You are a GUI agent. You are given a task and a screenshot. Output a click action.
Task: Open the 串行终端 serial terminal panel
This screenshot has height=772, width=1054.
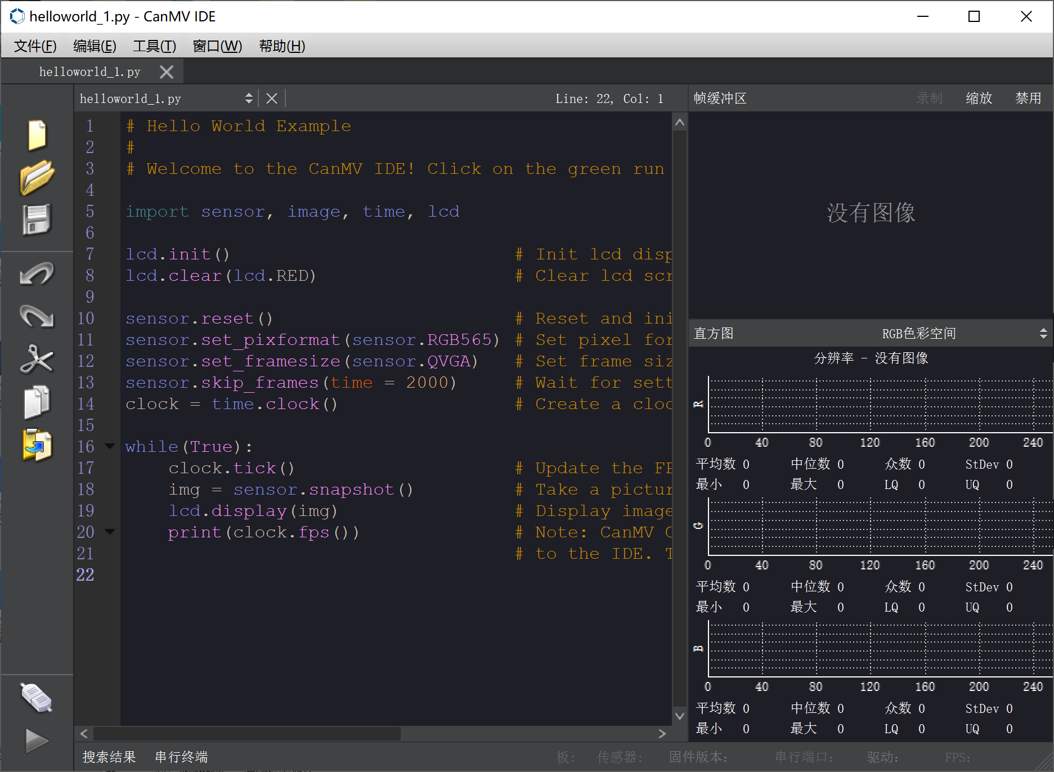click(x=181, y=757)
